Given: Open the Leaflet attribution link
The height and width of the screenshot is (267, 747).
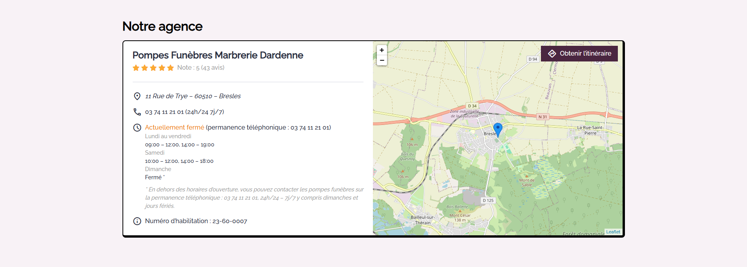Looking at the screenshot, I should (613, 232).
